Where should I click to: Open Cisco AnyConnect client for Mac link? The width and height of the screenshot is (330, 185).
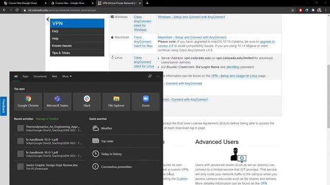click(x=143, y=42)
